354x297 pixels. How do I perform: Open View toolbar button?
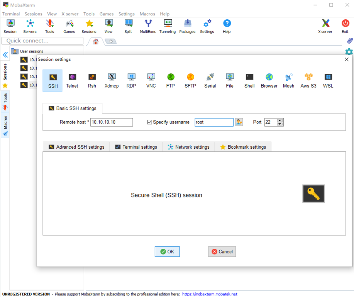click(x=108, y=26)
